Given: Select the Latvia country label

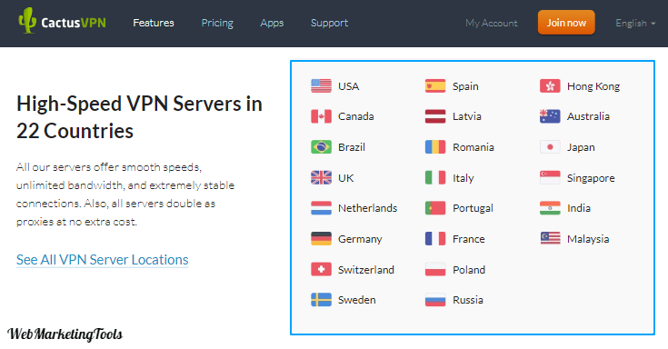Looking at the screenshot, I should pos(467,116).
